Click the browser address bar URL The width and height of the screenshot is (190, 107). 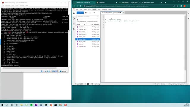click(117, 6)
